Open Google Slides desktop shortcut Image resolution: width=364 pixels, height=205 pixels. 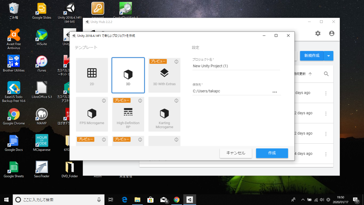click(x=42, y=11)
